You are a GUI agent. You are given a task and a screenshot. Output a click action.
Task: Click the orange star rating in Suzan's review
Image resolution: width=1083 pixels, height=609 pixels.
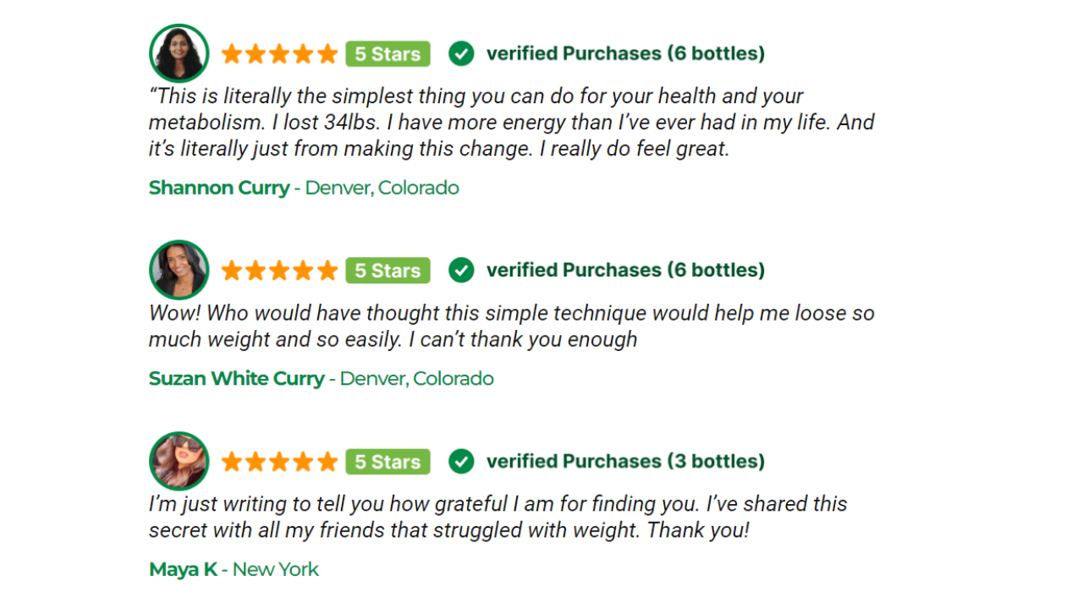(x=279, y=271)
